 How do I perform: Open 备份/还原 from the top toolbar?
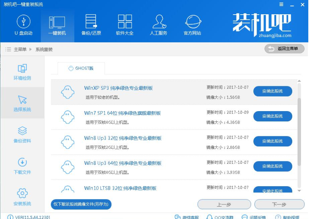[91, 25]
